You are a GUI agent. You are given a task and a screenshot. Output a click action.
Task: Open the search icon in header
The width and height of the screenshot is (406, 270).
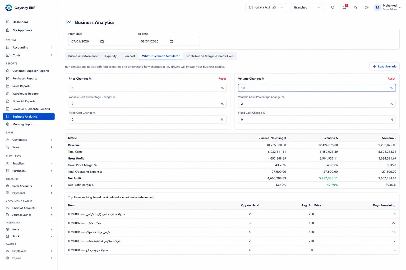333,8
